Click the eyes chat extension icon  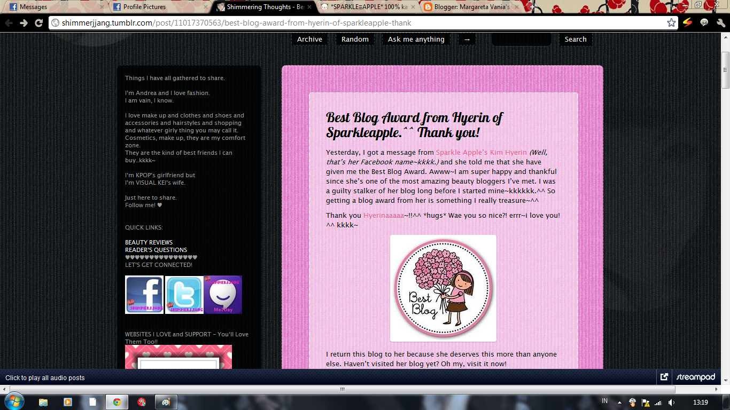704,23
